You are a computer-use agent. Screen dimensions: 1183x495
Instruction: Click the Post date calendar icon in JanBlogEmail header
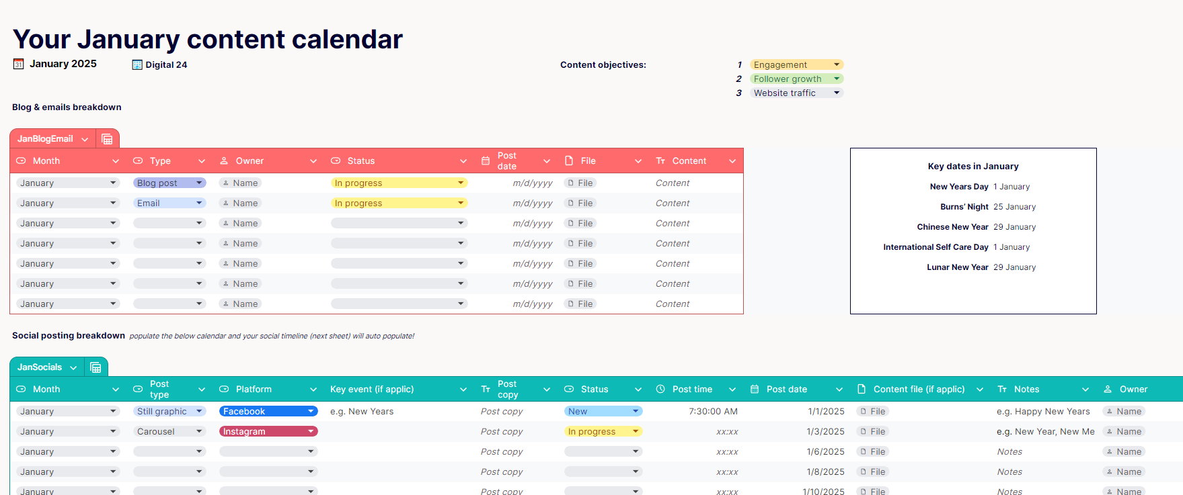point(486,161)
